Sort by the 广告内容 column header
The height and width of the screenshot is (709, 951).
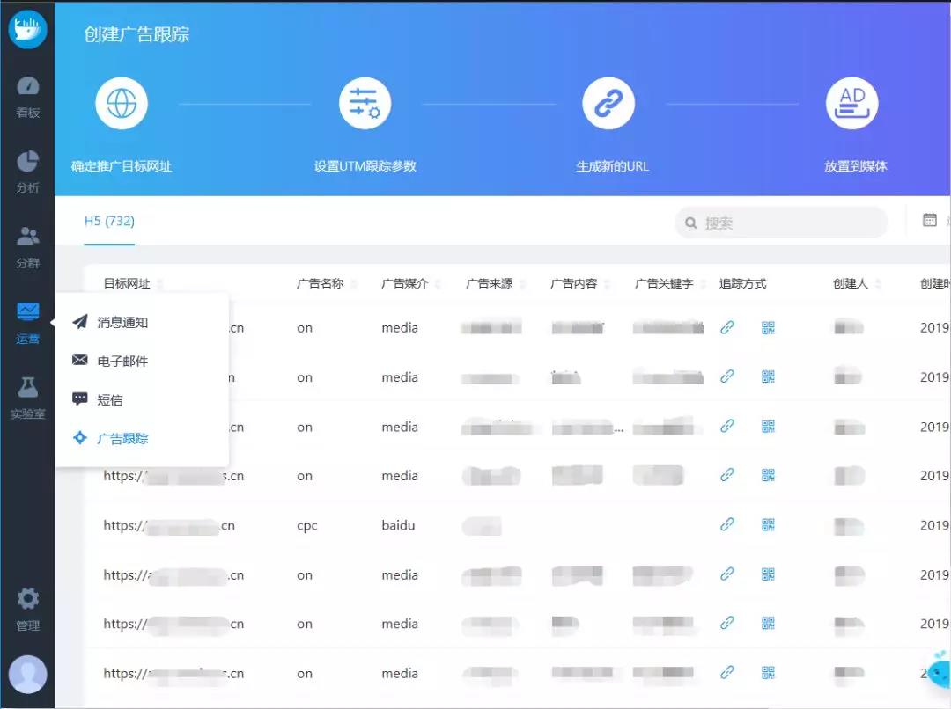point(574,283)
